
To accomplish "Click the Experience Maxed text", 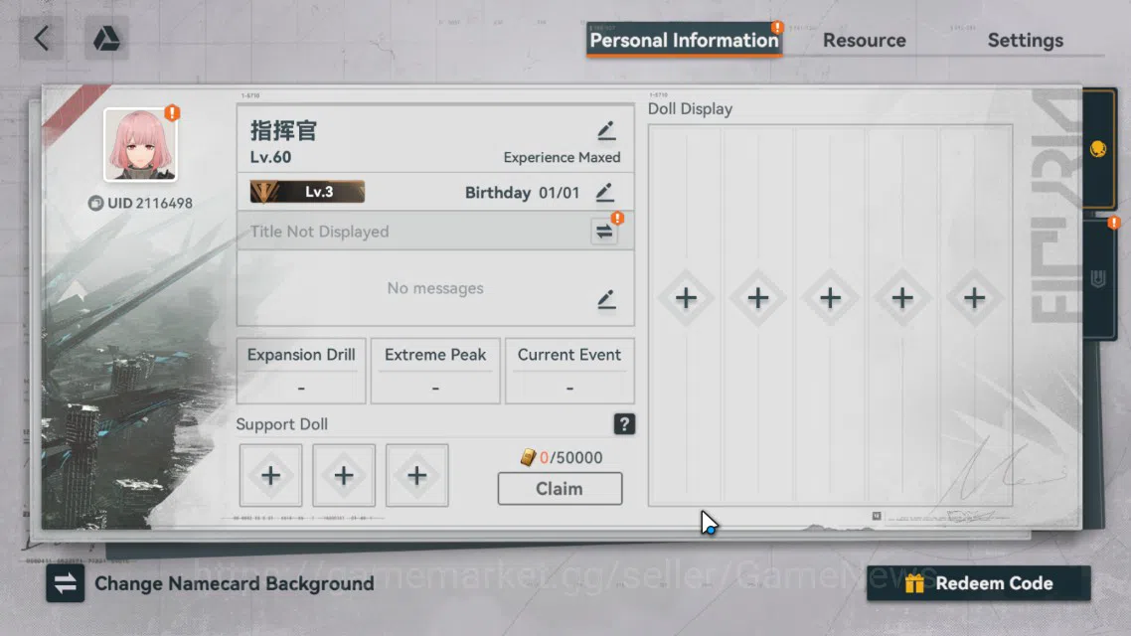I will (562, 157).
